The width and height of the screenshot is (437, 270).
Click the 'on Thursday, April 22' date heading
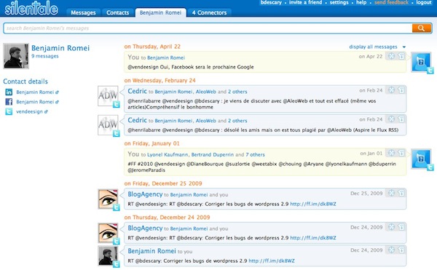click(152, 47)
